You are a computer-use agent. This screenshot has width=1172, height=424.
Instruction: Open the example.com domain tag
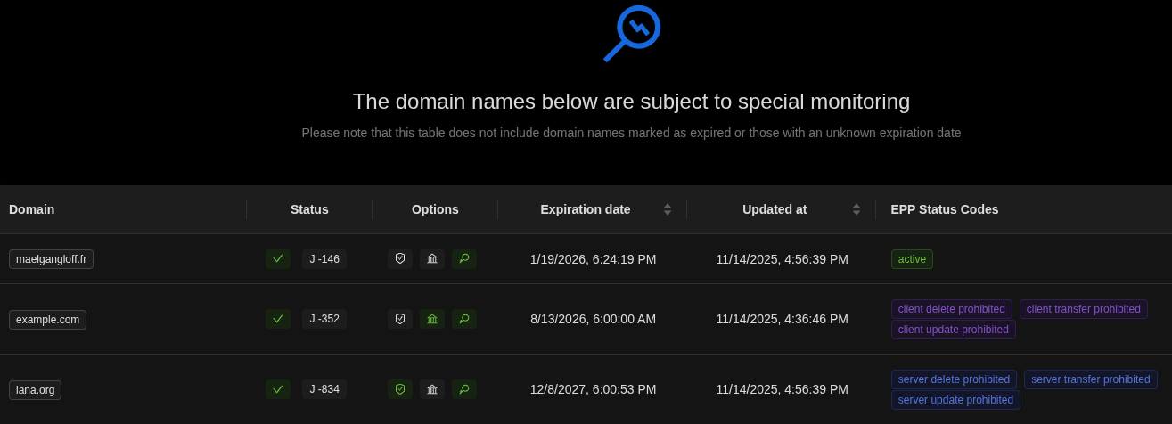click(47, 320)
